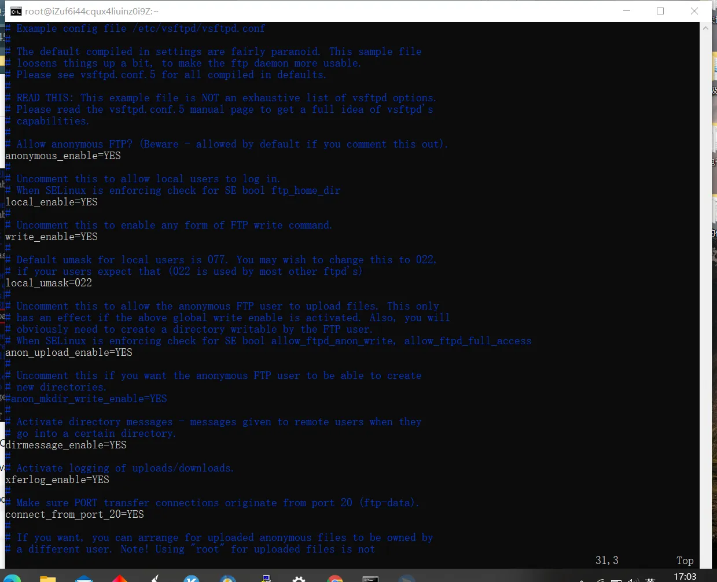Click the scrollbar up arrow in terminal

[x=705, y=28]
